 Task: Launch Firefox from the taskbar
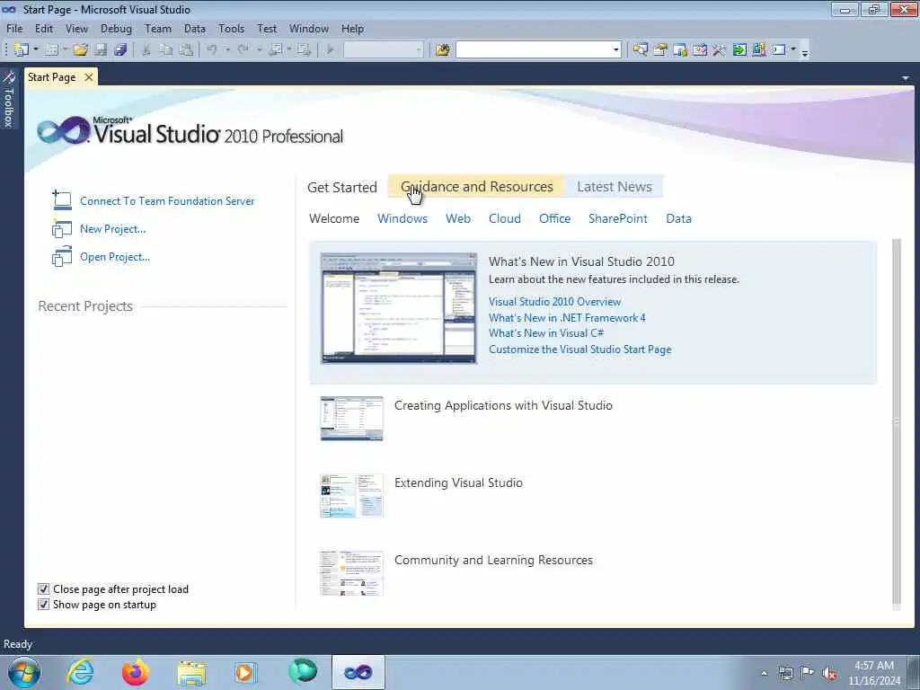(135, 672)
